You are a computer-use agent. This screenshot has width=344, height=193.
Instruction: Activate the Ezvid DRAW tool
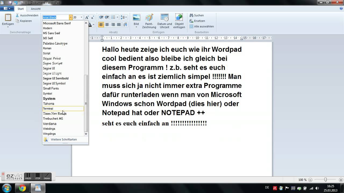point(47,176)
